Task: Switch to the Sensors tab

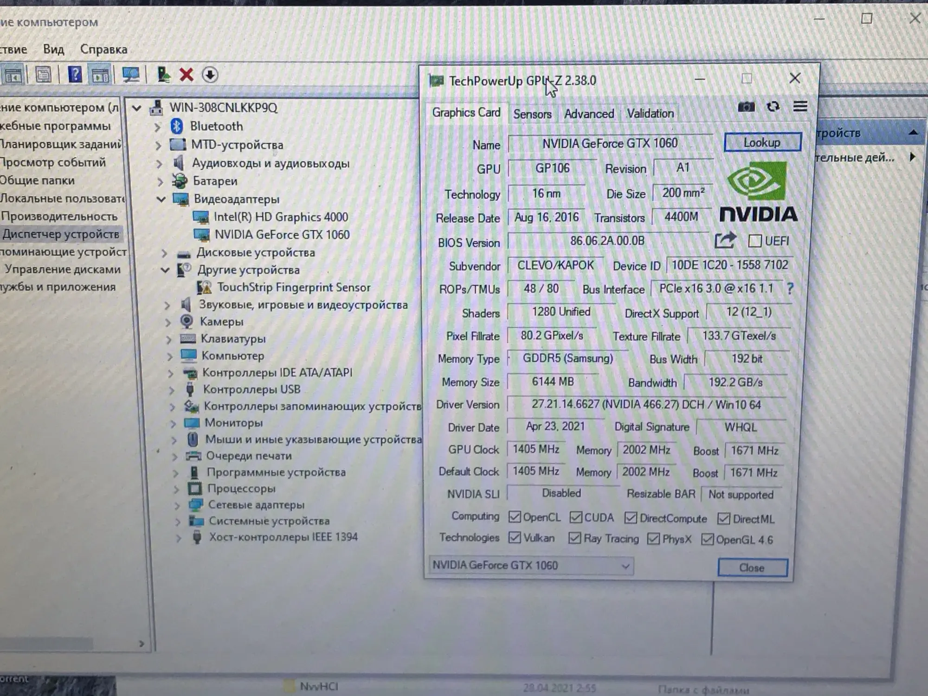Action: [x=532, y=114]
